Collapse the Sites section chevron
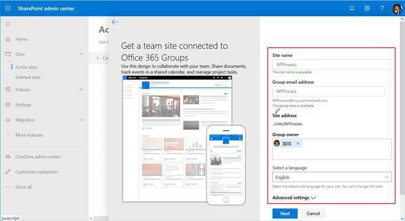405x221 pixels. pyautogui.click(x=81, y=54)
